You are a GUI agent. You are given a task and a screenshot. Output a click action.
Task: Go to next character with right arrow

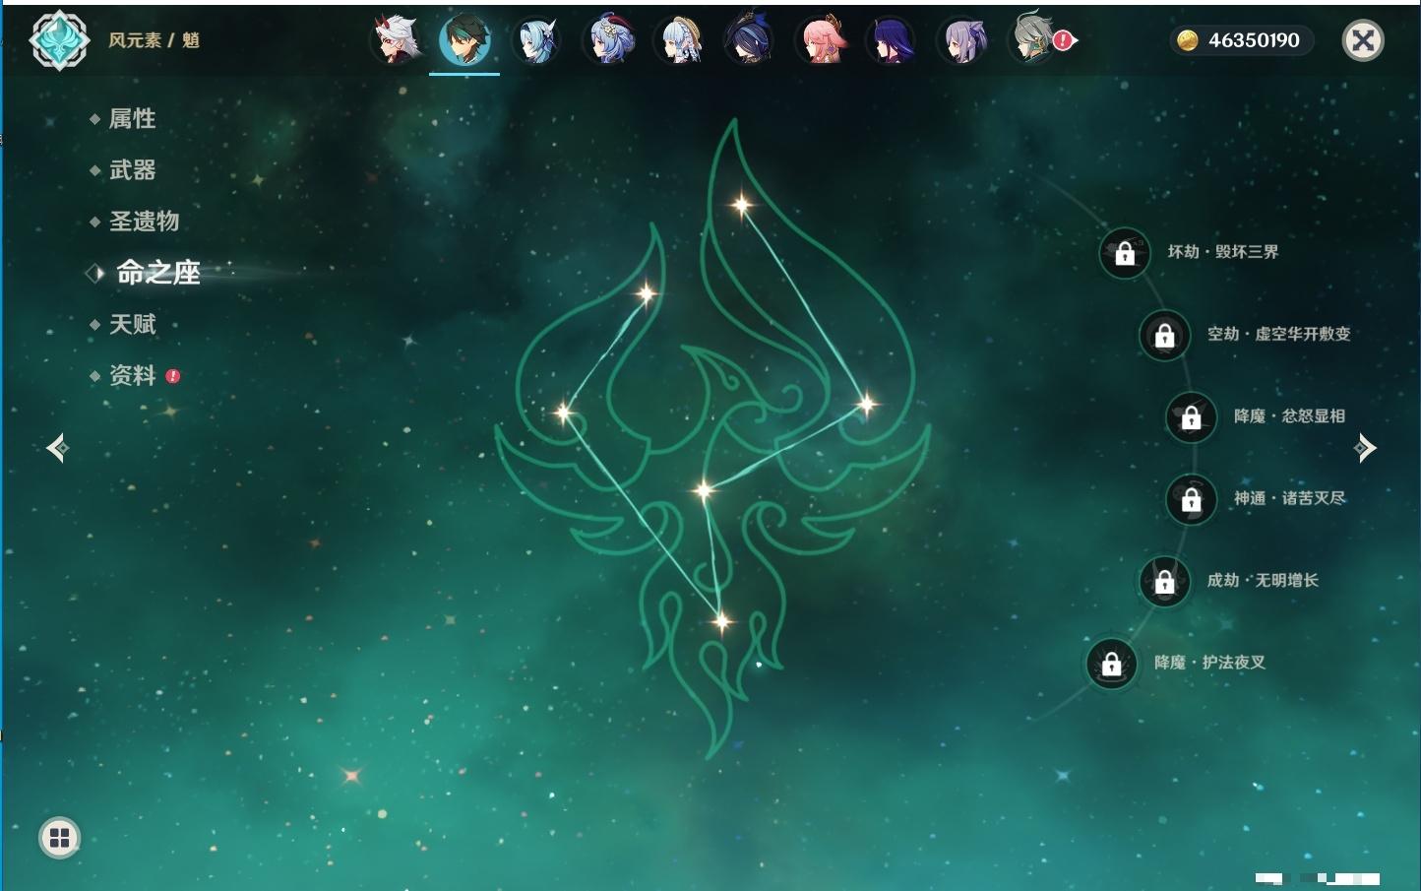pyautogui.click(x=1365, y=448)
